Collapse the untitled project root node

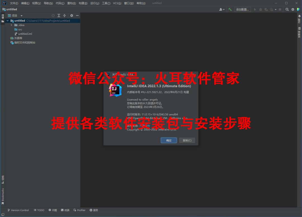click(x=8, y=20)
